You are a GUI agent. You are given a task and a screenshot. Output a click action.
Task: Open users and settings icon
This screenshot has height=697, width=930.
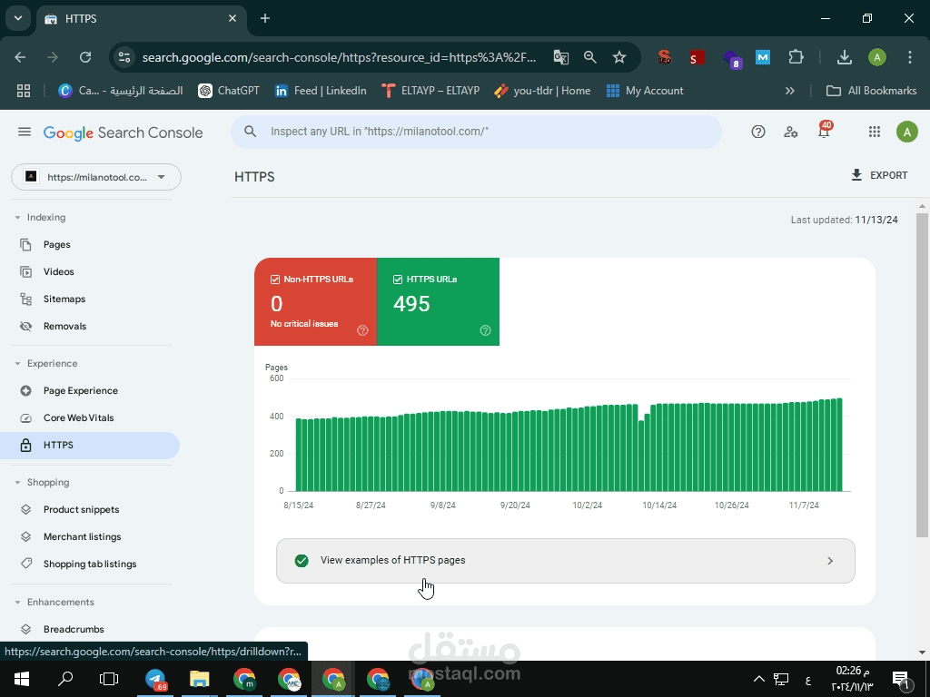(x=791, y=132)
